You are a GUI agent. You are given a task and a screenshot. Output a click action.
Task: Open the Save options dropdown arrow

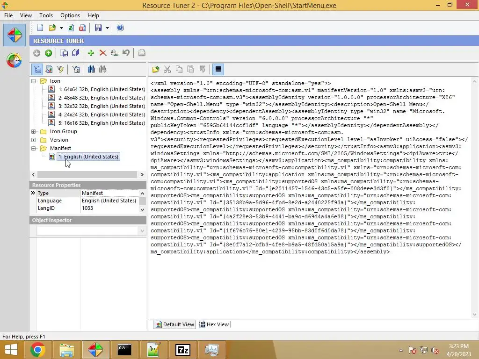coord(107,28)
